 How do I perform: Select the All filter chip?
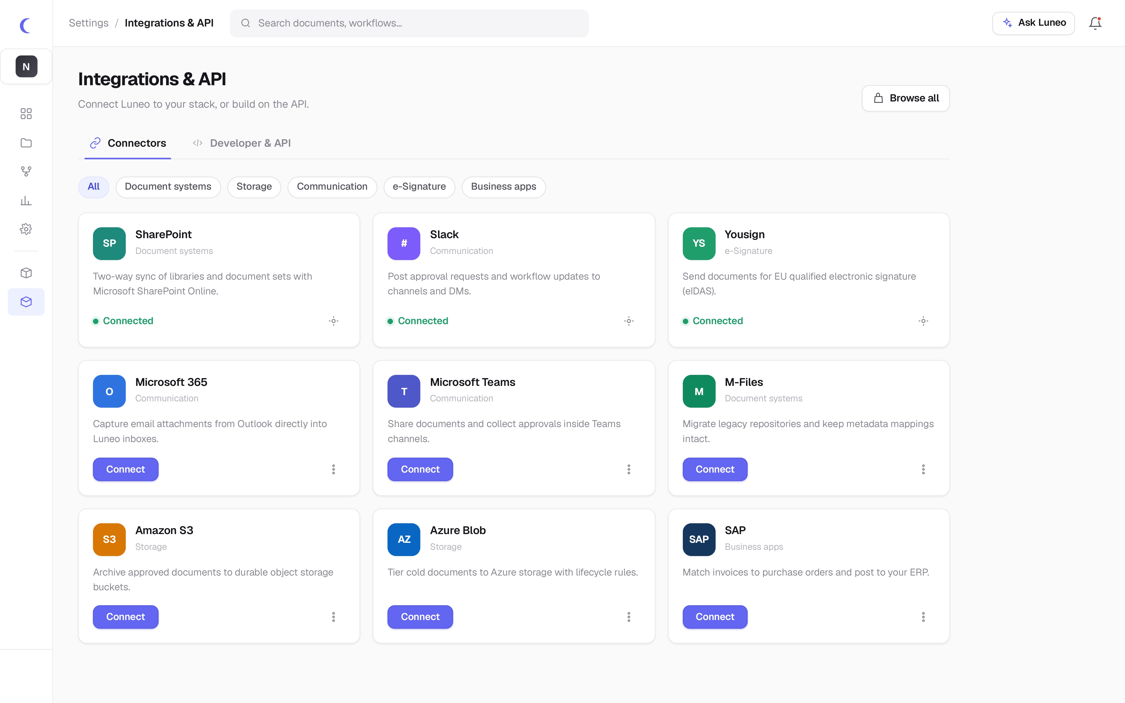tap(93, 187)
